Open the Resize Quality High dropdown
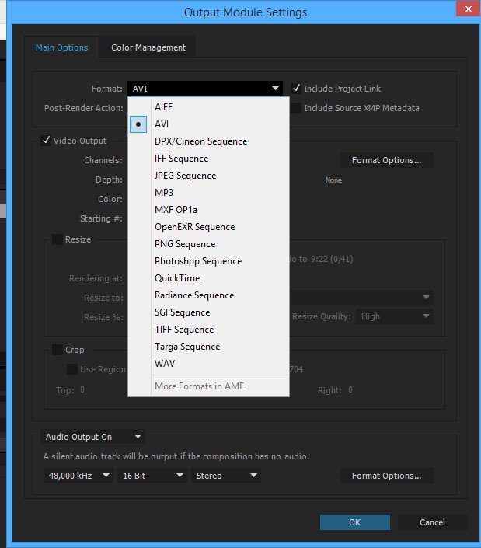 pos(395,316)
